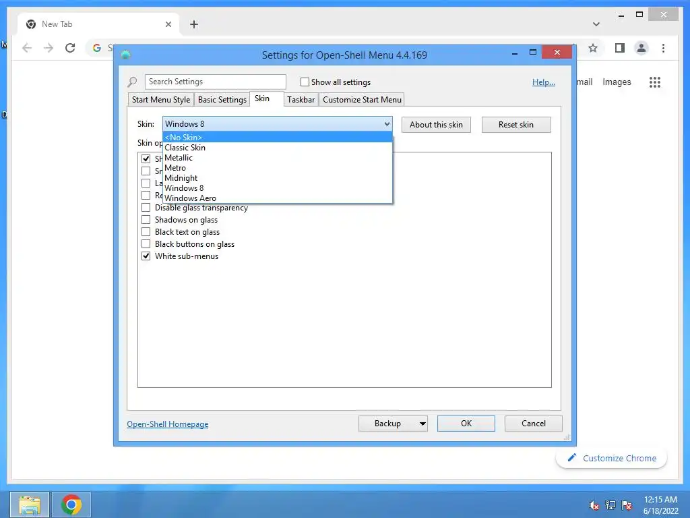This screenshot has height=518, width=690.
Task: Click the taskbar clock
Action: point(660,505)
